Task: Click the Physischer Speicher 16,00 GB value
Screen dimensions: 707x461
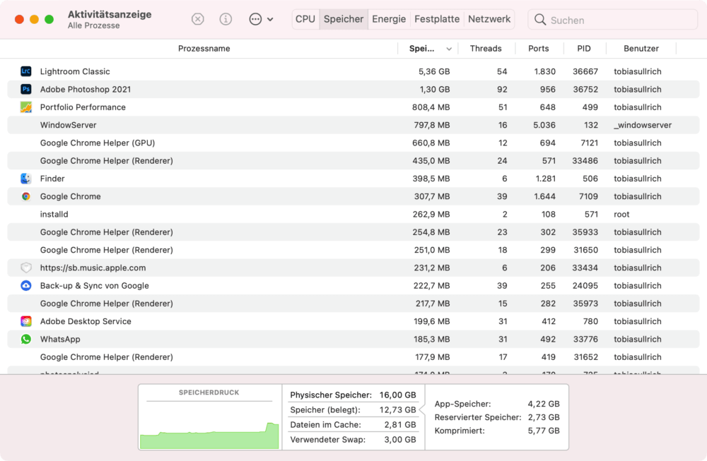Action: [397, 395]
